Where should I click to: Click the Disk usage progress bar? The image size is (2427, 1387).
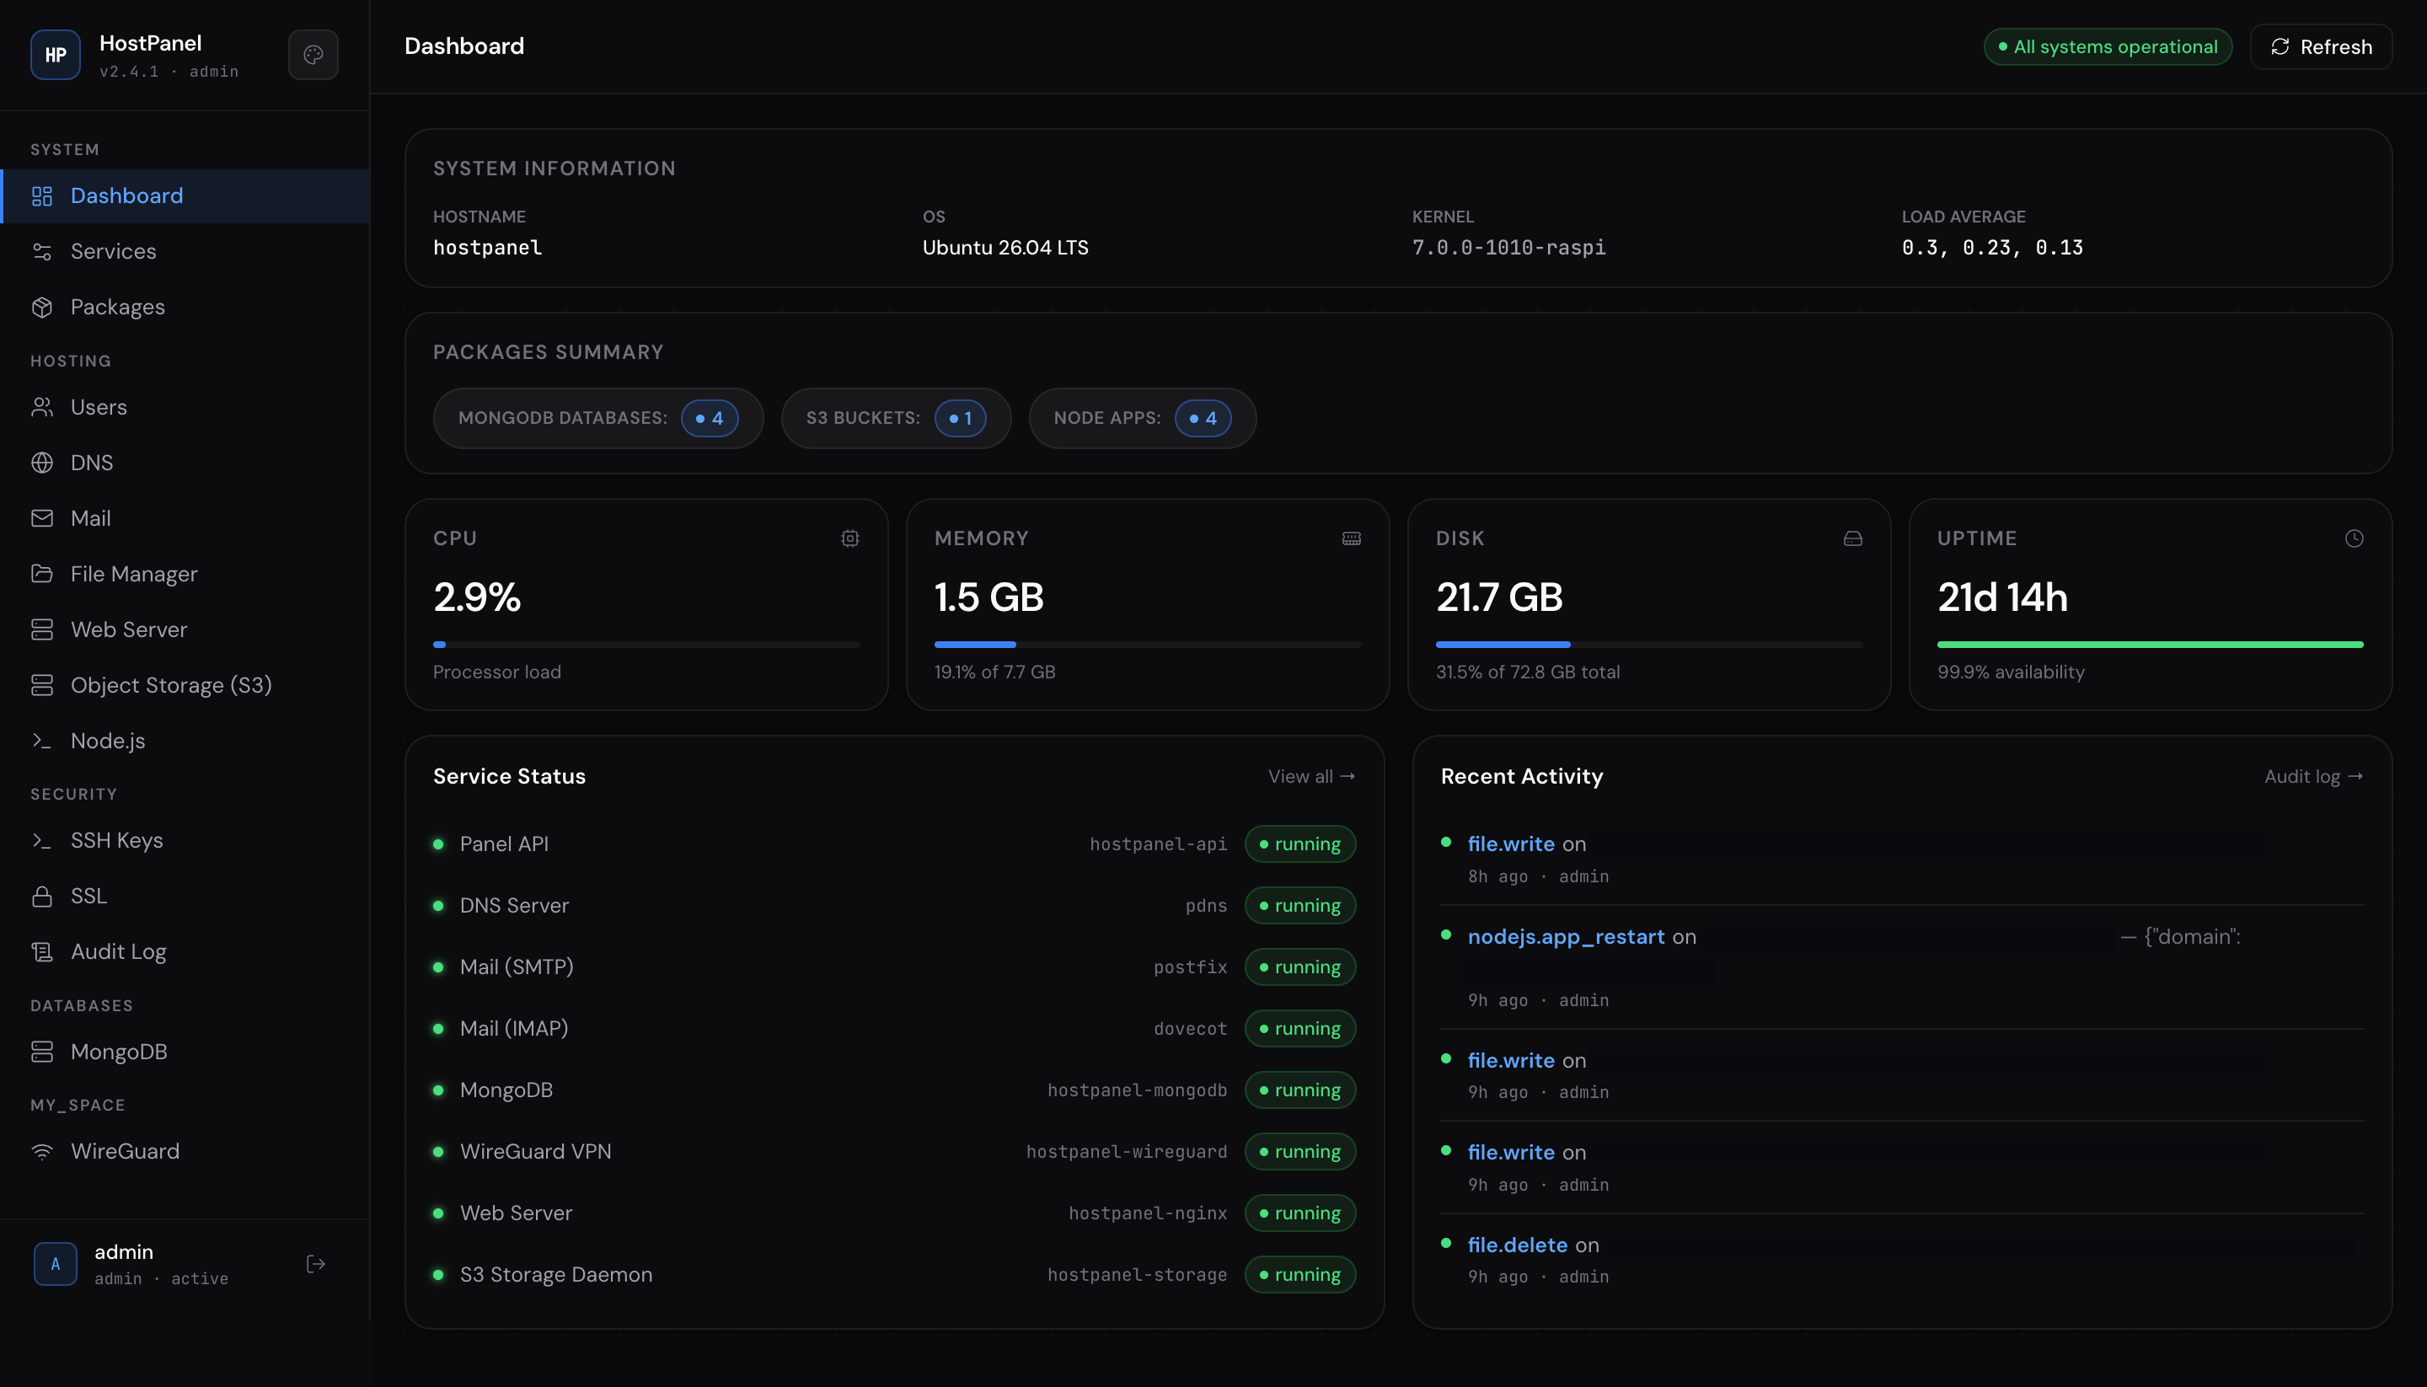click(x=1649, y=645)
